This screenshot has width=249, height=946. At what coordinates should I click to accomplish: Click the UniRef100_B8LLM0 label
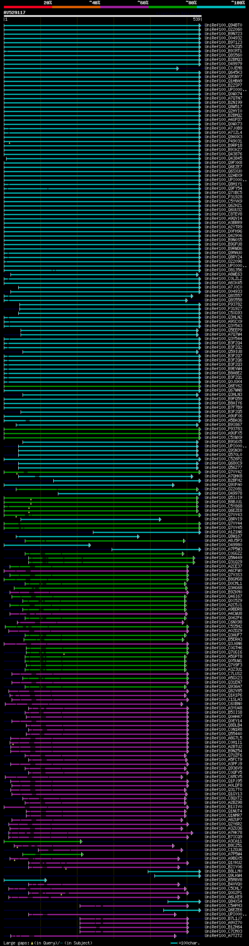pos(223,871)
